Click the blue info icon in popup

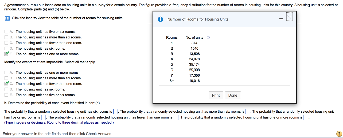(x=160, y=19)
